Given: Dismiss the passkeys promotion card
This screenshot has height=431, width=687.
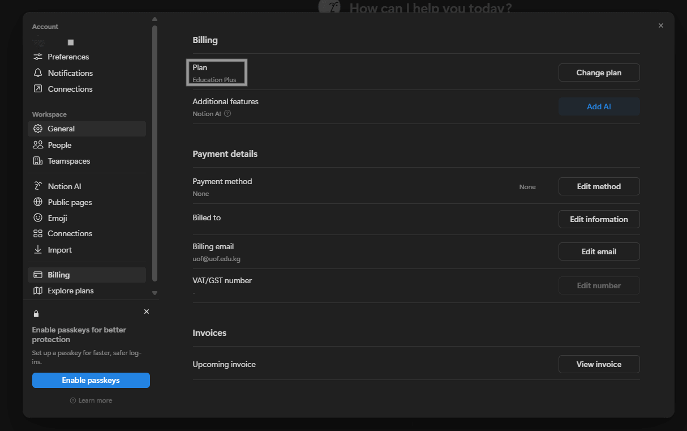Looking at the screenshot, I should [x=147, y=311].
